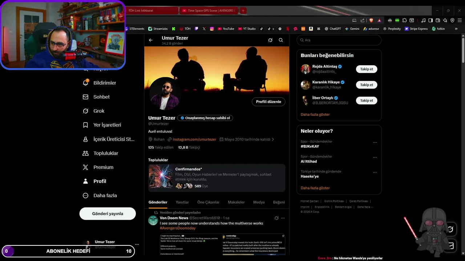The image size is (465, 261).
Task: Open a new browser tab
Action: 243,11
